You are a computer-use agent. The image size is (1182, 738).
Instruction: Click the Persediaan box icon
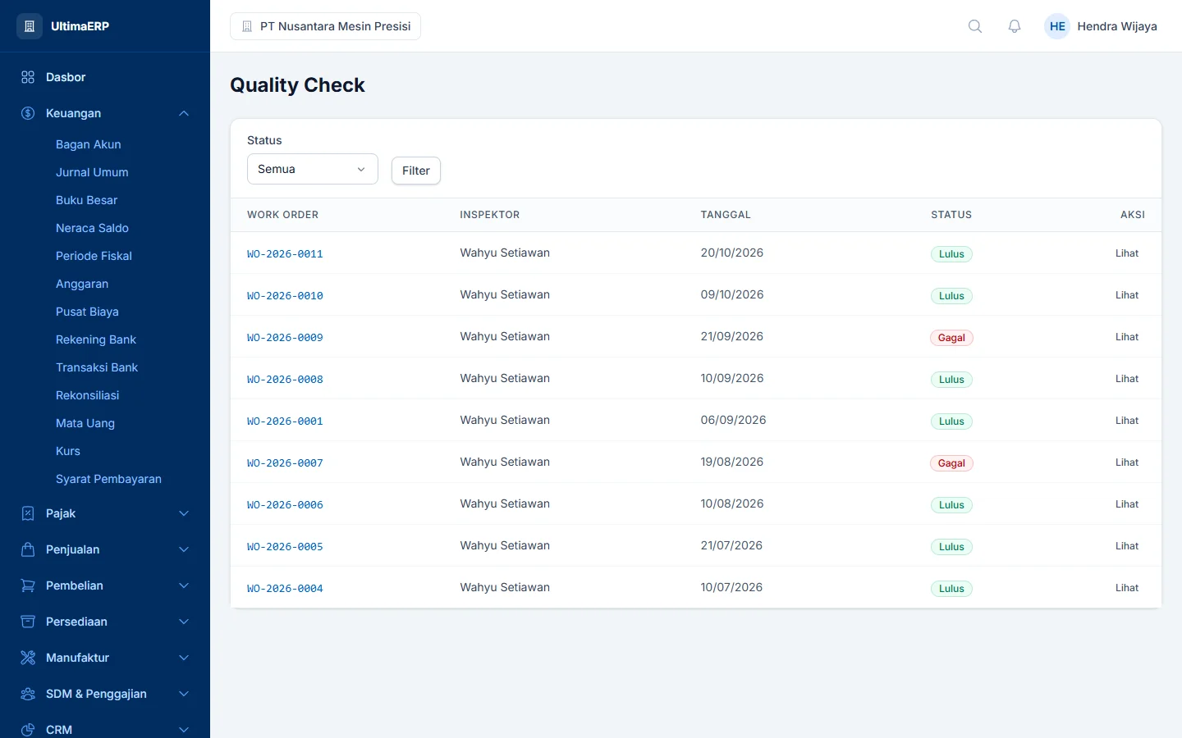click(x=28, y=622)
